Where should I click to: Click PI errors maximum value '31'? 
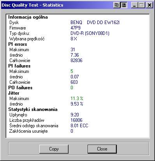pyautogui.click(x=73, y=50)
